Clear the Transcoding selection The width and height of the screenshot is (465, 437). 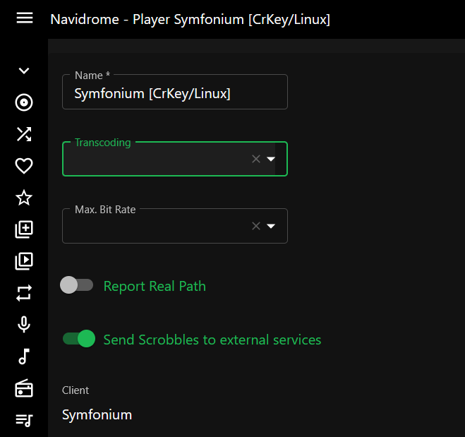256,159
